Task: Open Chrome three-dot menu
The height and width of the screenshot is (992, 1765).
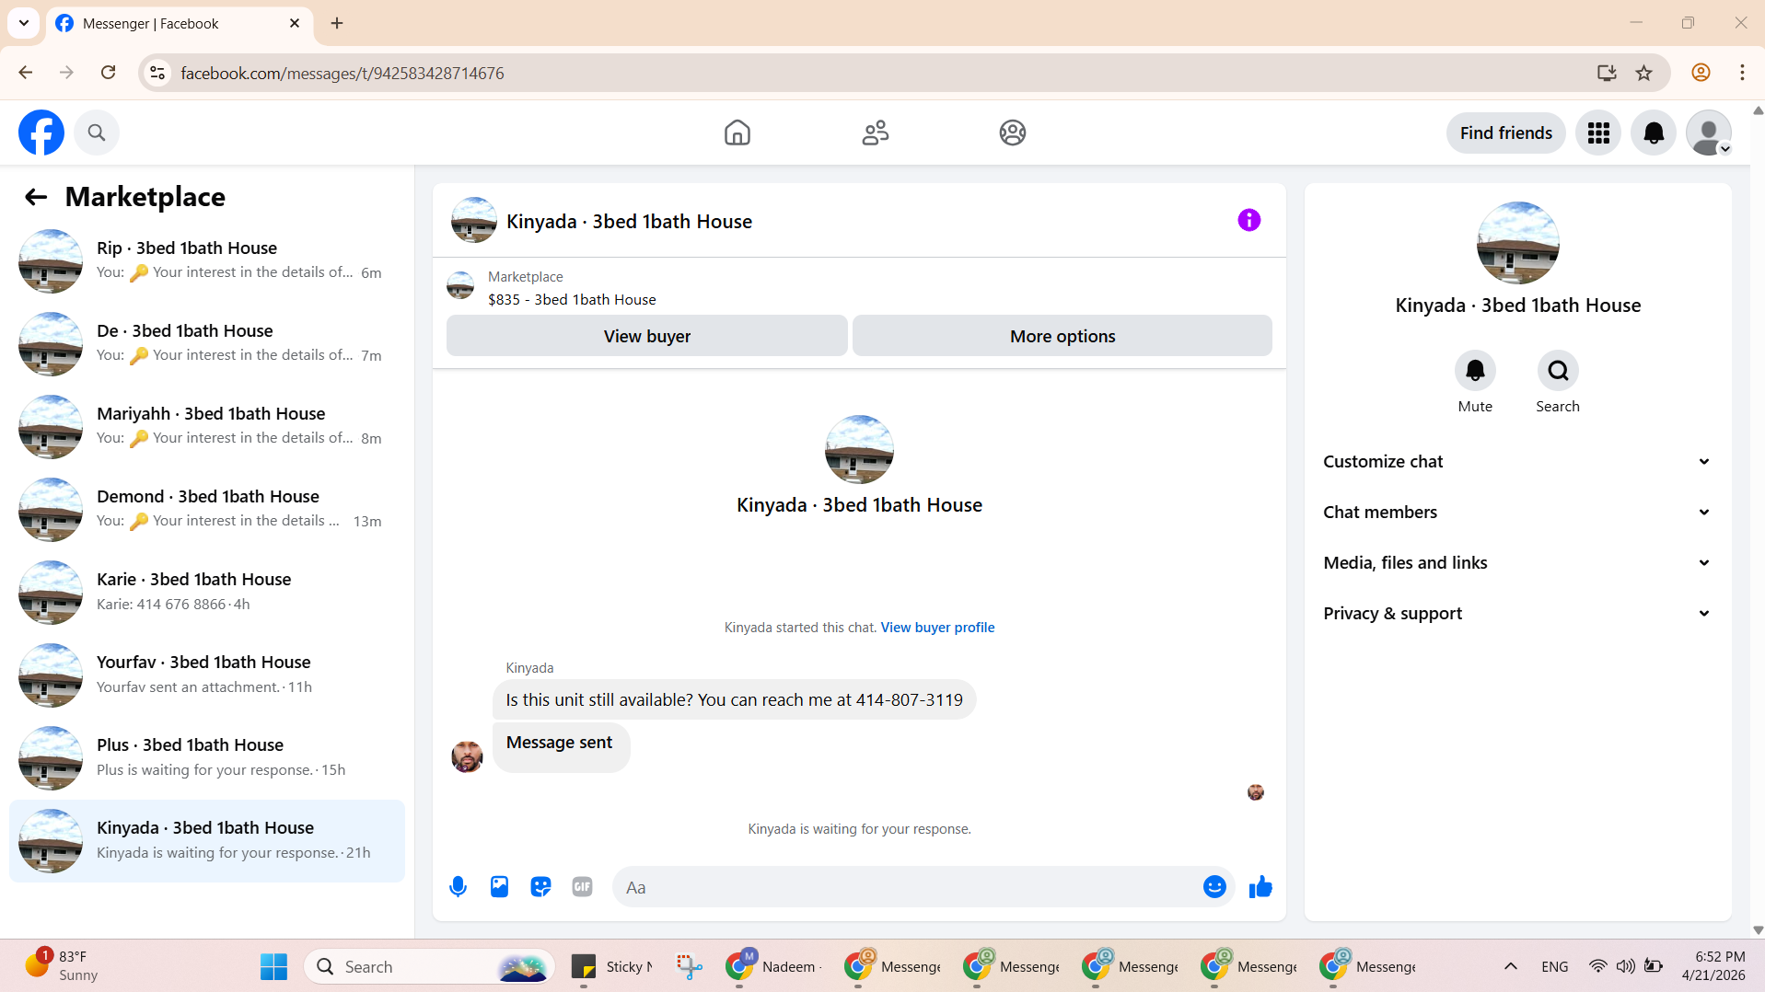Action: coord(1742,73)
